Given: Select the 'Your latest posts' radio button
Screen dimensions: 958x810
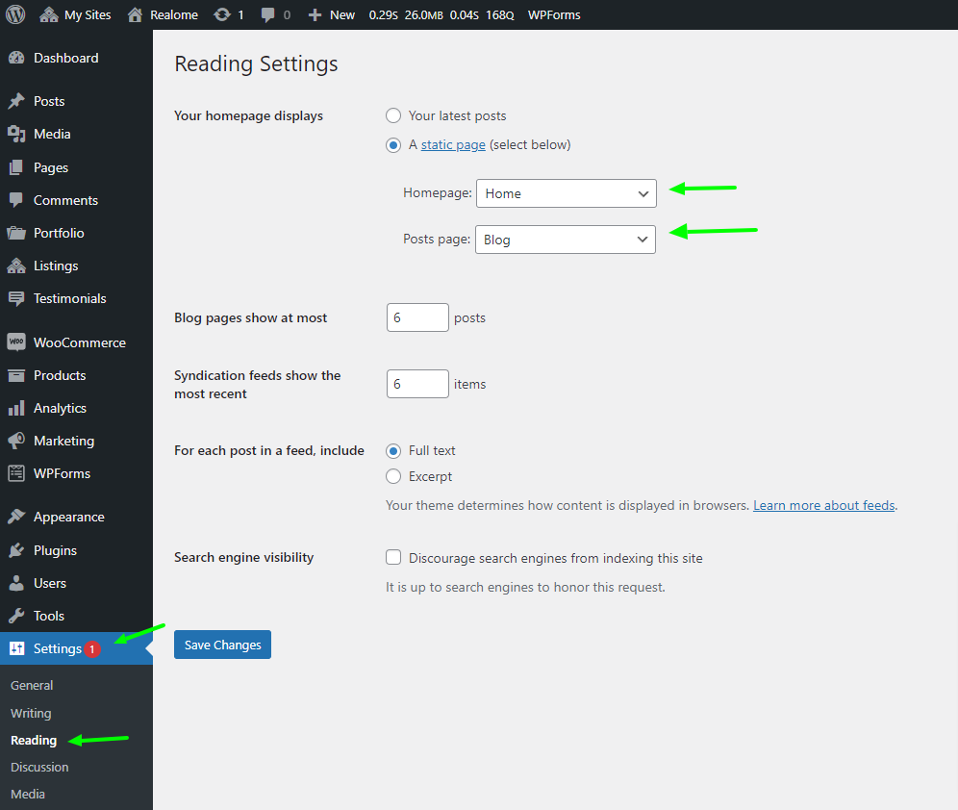Looking at the screenshot, I should tap(393, 115).
